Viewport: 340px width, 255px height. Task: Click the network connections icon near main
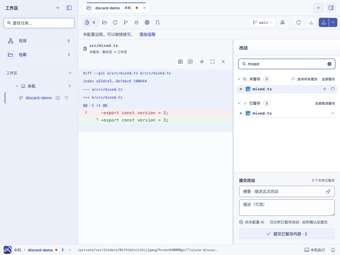[x=283, y=23]
